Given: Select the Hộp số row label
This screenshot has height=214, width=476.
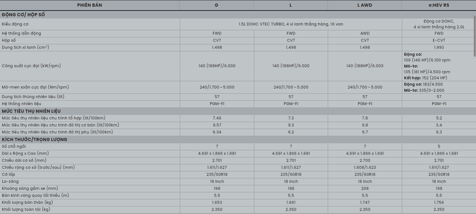Looking at the screenshot, I should coord(9,40).
